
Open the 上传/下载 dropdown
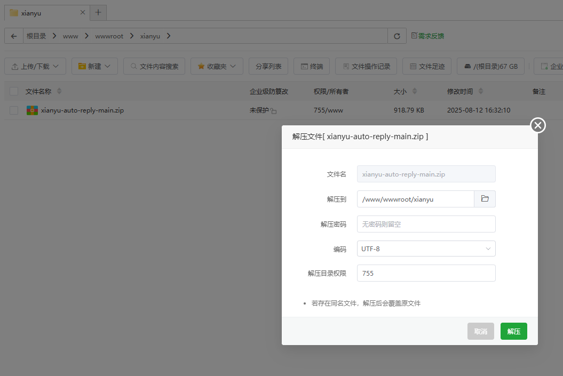[35, 66]
